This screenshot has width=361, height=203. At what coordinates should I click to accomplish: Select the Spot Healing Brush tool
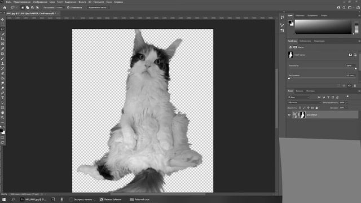point(2,54)
